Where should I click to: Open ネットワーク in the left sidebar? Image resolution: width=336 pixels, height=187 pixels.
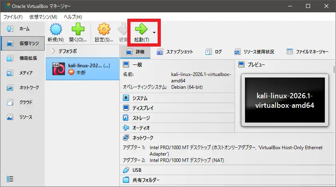coord(23,88)
